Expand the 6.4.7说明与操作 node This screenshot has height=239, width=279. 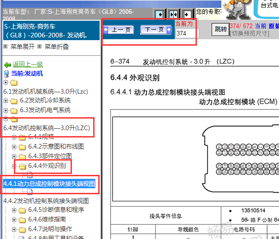[14, 229]
